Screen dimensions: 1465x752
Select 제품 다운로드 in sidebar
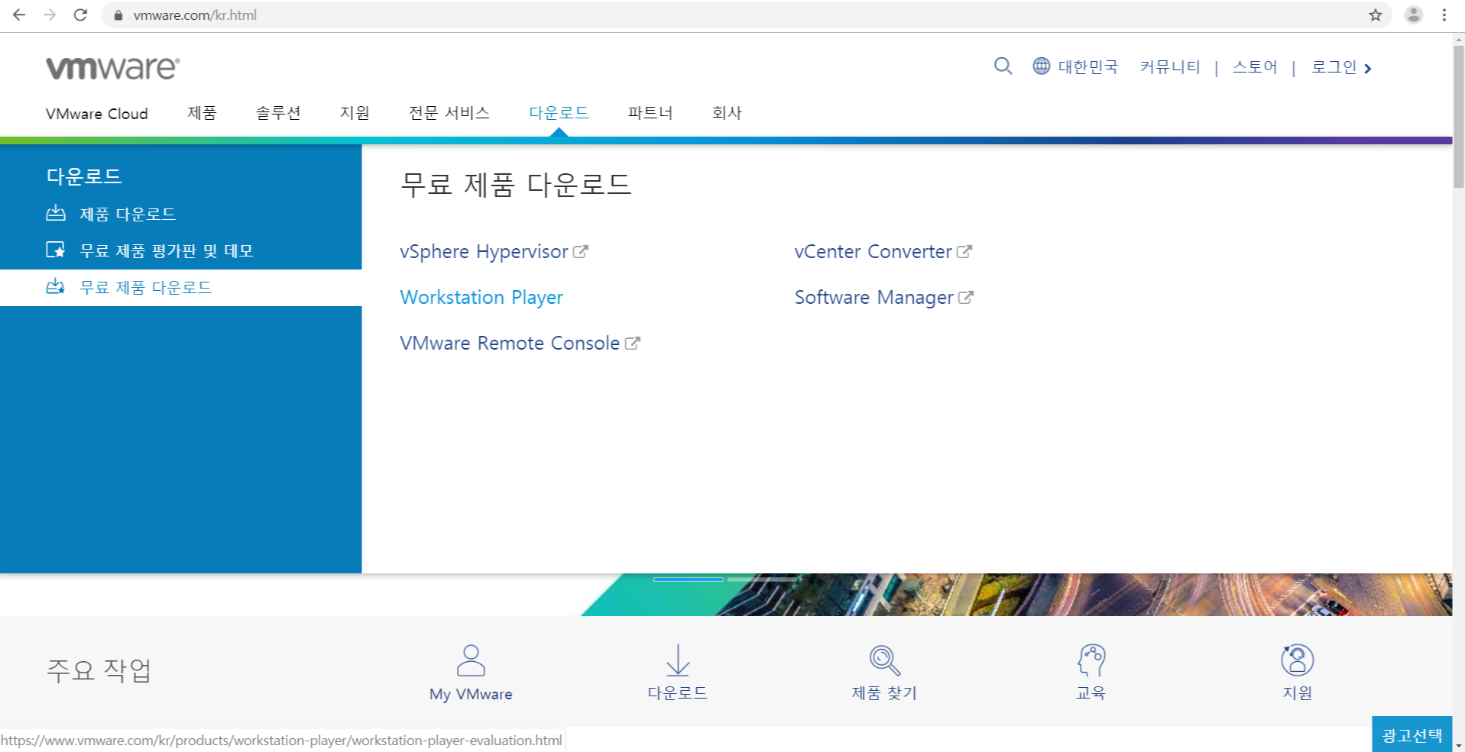(128, 214)
